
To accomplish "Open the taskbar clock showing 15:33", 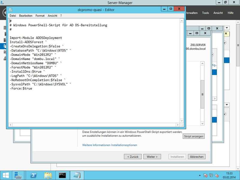I will (229, 175).
